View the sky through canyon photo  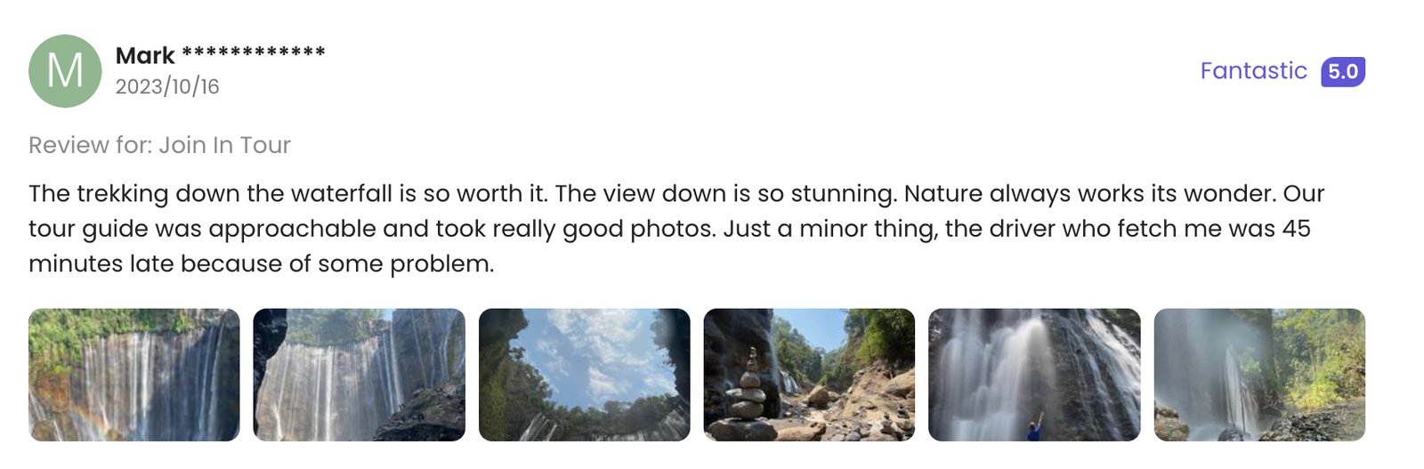point(584,375)
